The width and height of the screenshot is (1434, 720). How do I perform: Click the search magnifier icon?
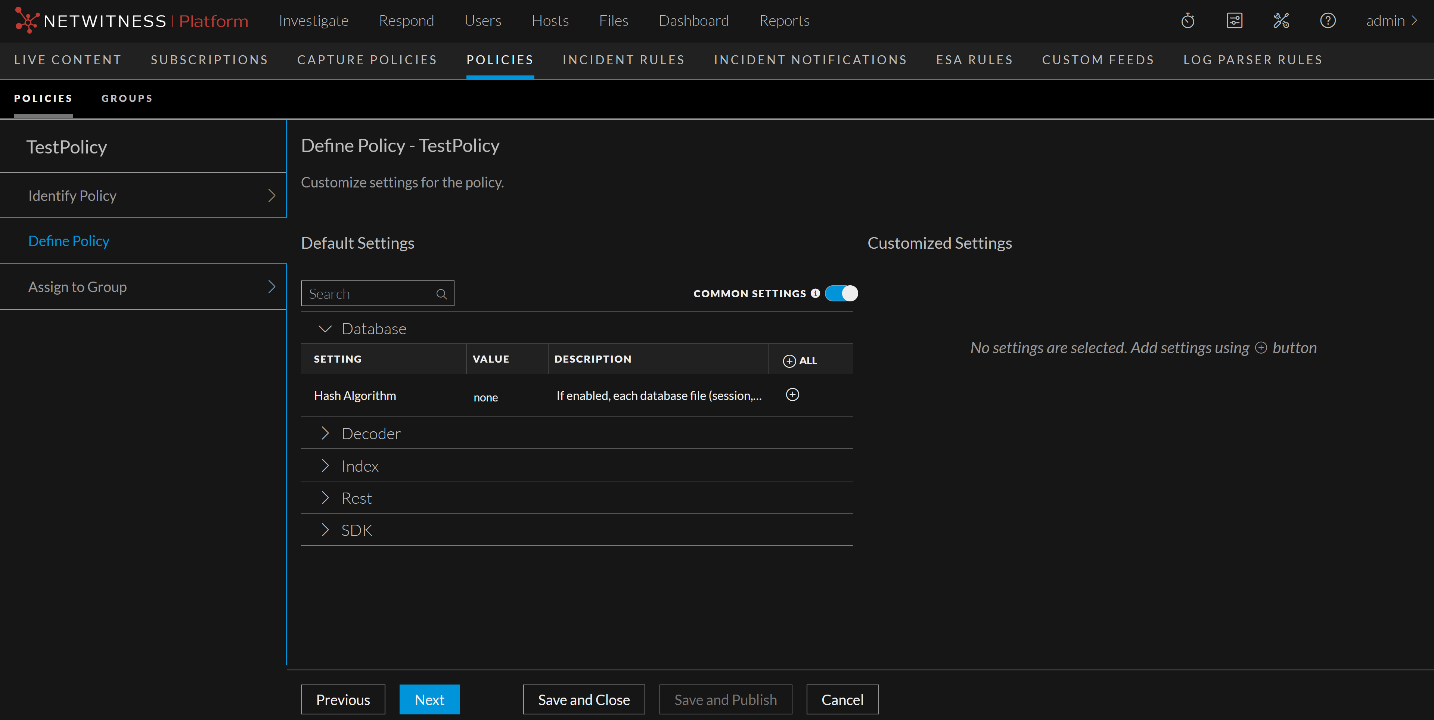pyautogui.click(x=441, y=294)
